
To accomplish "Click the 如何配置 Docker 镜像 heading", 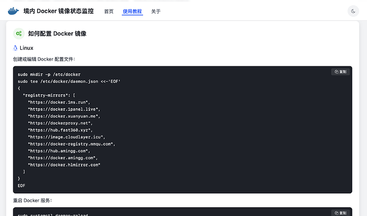I will pyautogui.click(x=57, y=33).
